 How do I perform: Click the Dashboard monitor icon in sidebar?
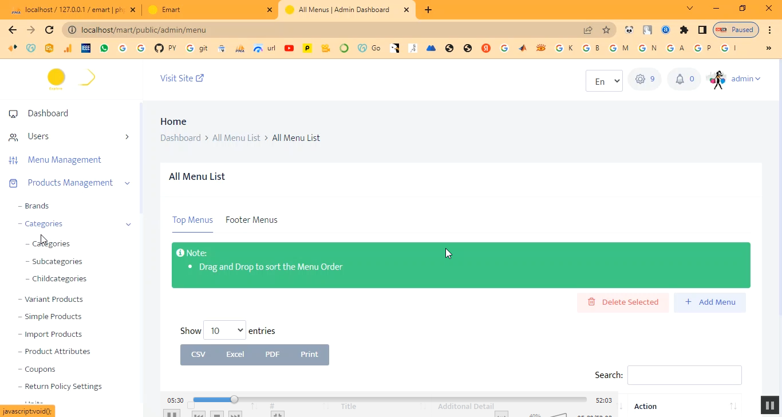pyautogui.click(x=13, y=114)
